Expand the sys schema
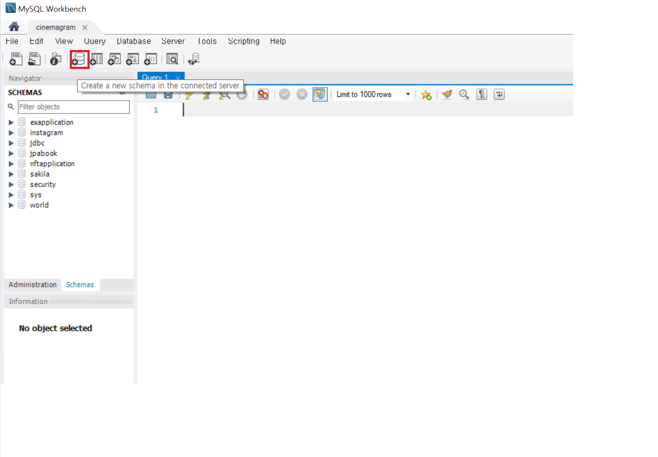This screenshot has height=457, width=658. click(x=11, y=195)
